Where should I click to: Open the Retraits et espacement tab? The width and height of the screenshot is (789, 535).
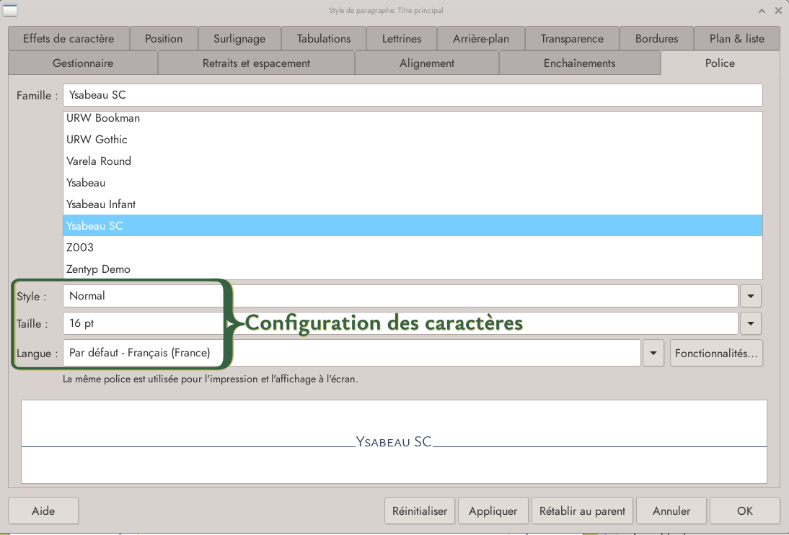click(x=256, y=63)
